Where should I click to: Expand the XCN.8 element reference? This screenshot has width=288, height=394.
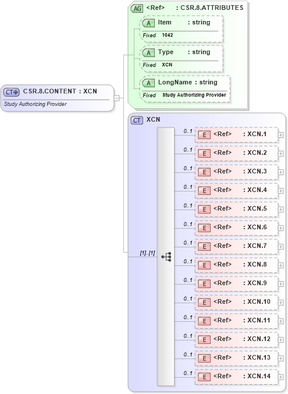click(x=280, y=265)
